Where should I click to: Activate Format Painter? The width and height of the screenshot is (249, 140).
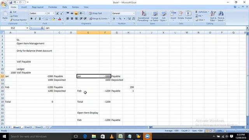pyautogui.click(x=18, y=20)
